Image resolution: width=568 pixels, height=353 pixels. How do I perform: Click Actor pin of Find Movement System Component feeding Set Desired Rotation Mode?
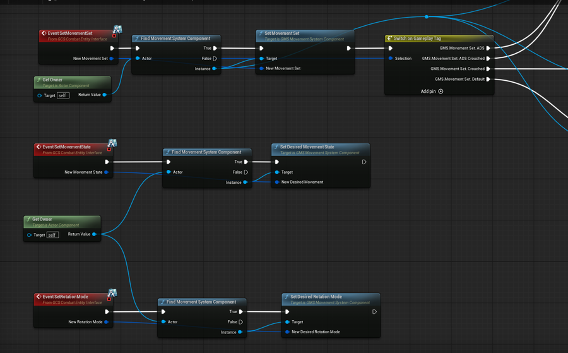coord(163,322)
